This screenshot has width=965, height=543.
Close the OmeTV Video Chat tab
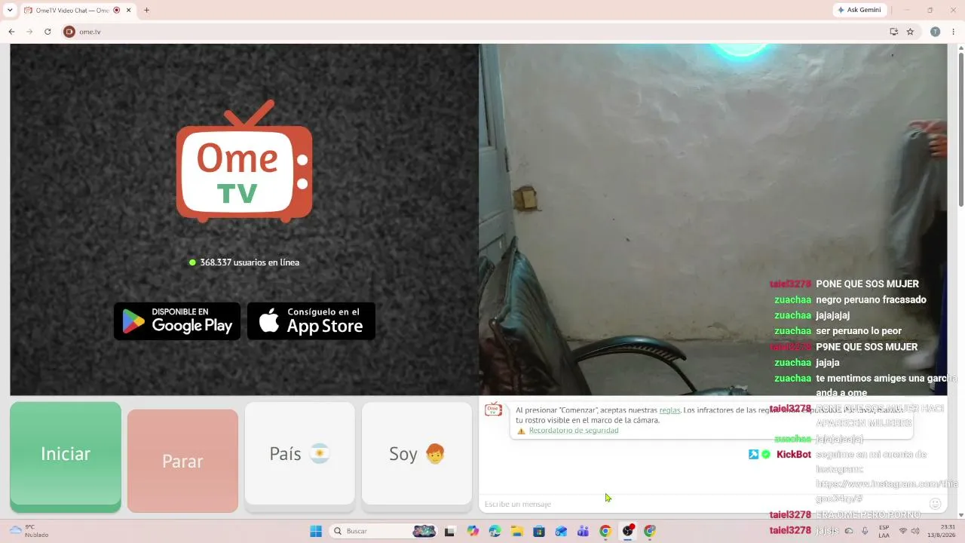(x=128, y=11)
